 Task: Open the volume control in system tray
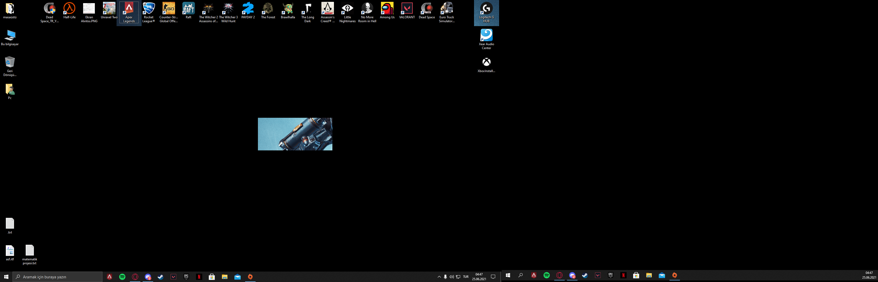[x=452, y=277]
